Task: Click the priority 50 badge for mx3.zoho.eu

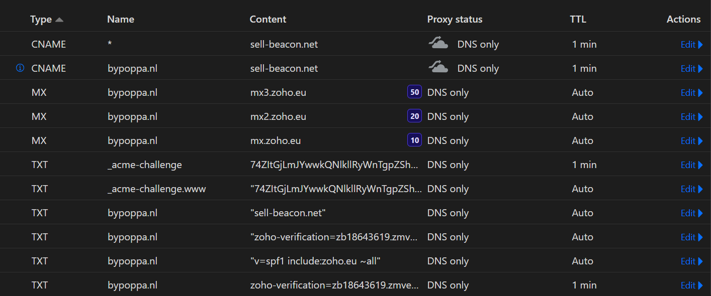Action: (x=414, y=92)
